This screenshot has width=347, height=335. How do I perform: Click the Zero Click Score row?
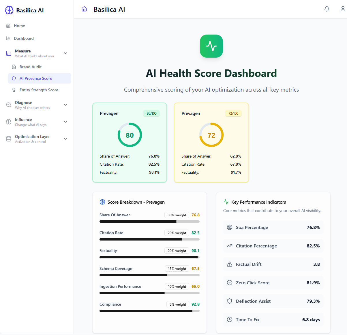coord(273,283)
